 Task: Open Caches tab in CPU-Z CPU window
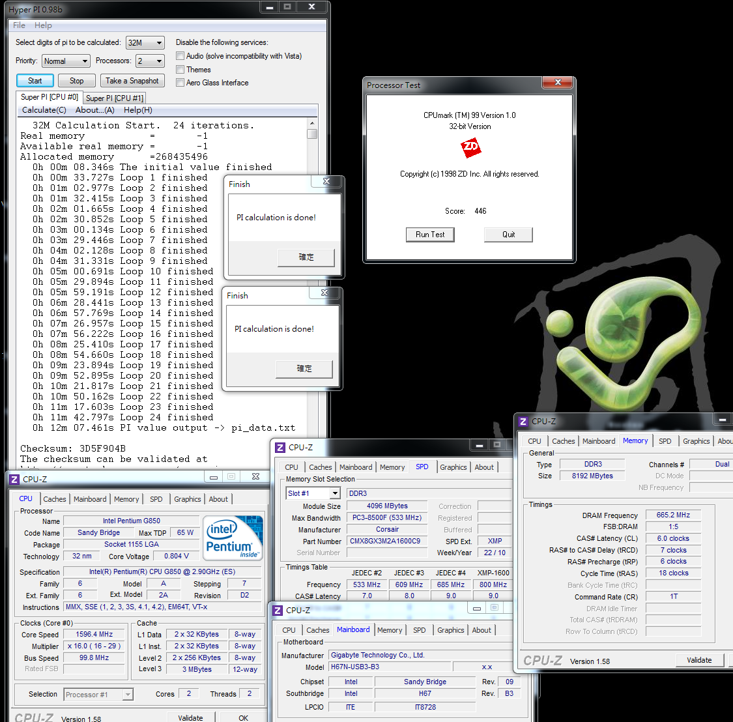pyautogui.click(x=55, y=499)
